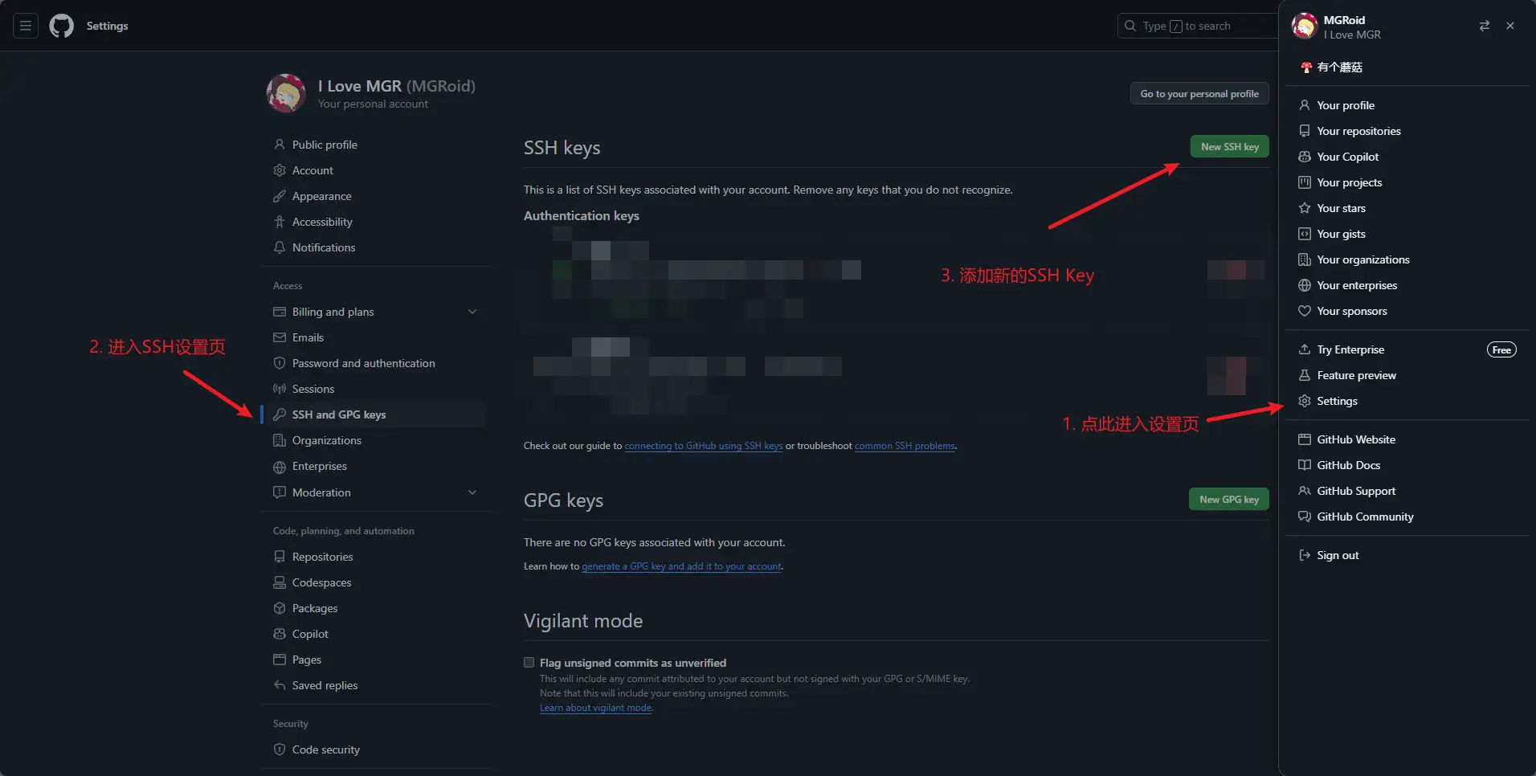Open Settings in the user menu

[1407, 401]
